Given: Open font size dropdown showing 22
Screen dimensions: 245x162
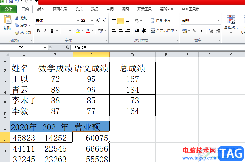Looking at the screenshot, I should coord(92,21).
